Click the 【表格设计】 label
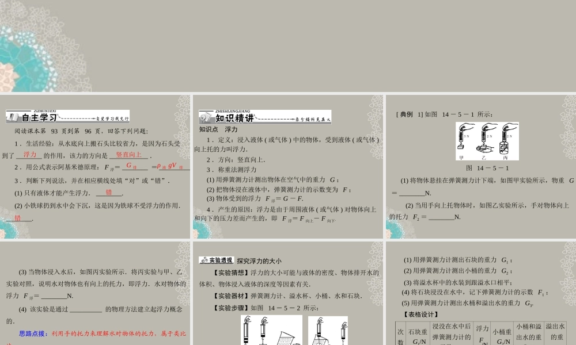The height and width of the screenshot is (345, 576). click(420, 315)
